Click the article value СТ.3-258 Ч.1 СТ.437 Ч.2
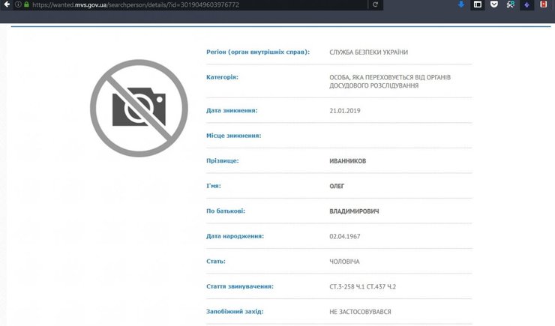 click(361, 286)
